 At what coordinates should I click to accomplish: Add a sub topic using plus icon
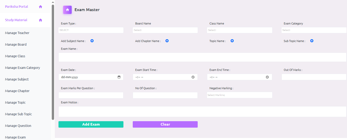[312, 41]
